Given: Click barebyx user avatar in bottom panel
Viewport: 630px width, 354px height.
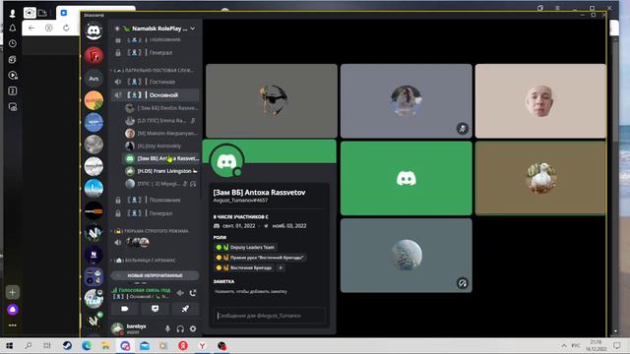Looking at the screenshot, I should [x=117, y=328].
